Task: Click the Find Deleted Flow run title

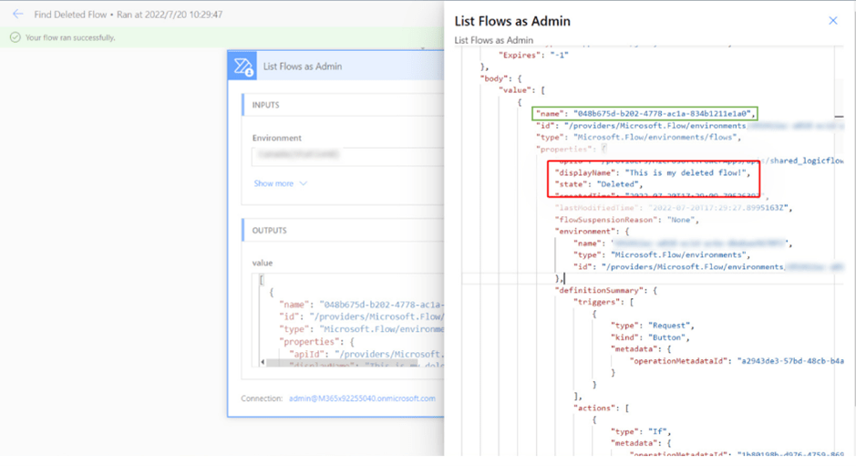Action: 128,15
